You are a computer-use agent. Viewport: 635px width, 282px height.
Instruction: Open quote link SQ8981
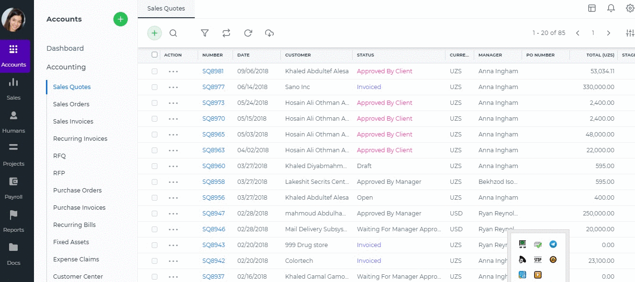pyautogui.click(x=213, y=71)
